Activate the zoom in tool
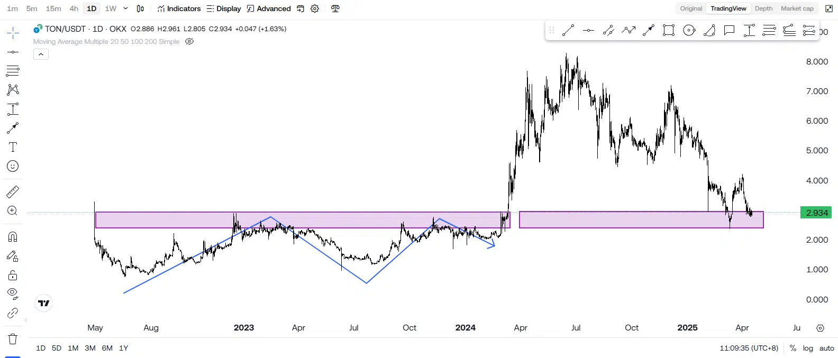This screenshot has height=358, width=838. pos(13,211)
